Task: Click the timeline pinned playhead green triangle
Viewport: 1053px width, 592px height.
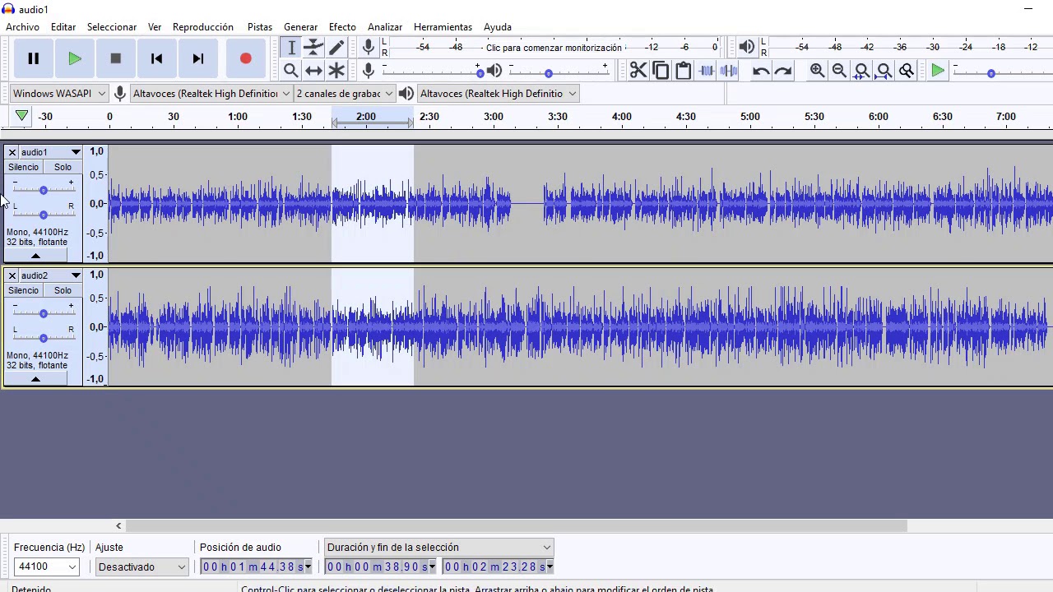Action: [21, 117]
